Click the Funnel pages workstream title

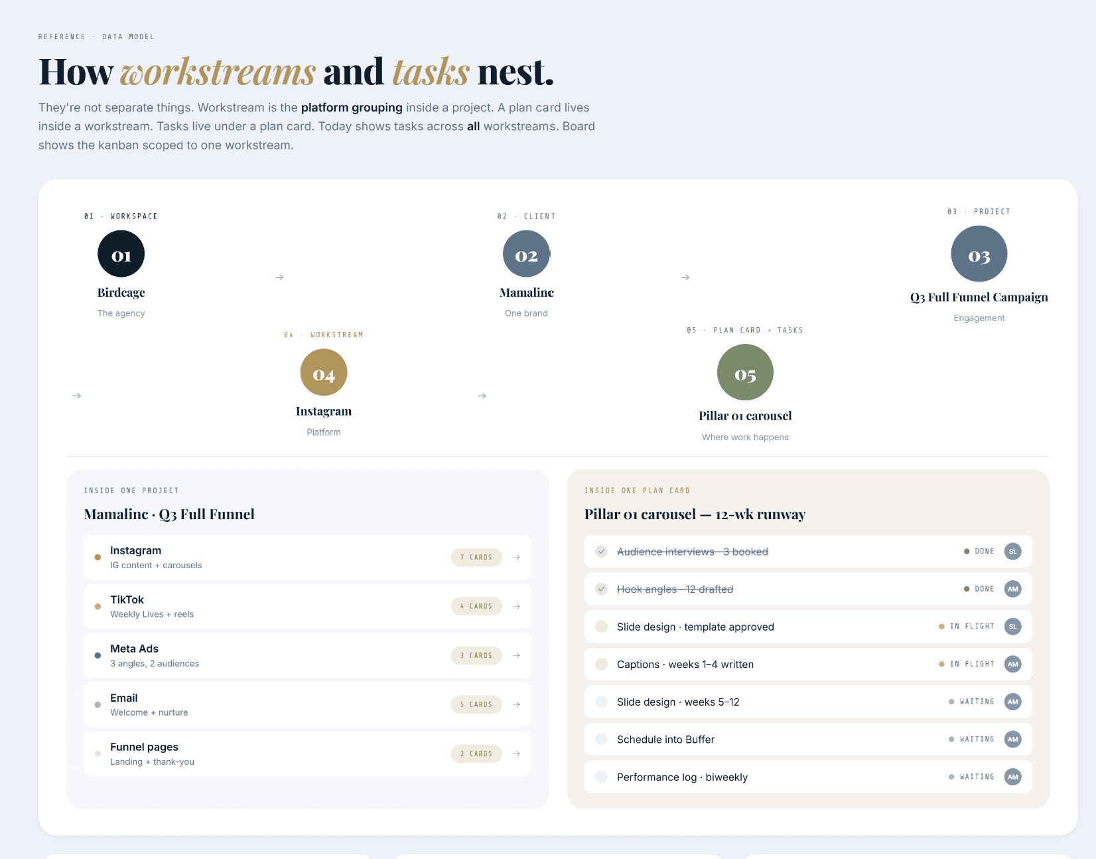tap(144, 747)
